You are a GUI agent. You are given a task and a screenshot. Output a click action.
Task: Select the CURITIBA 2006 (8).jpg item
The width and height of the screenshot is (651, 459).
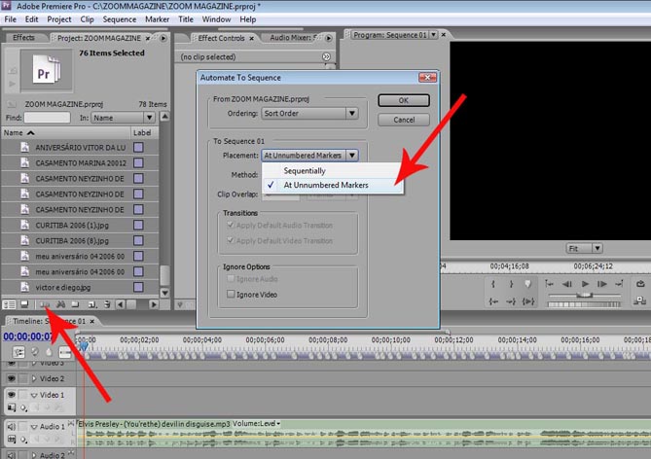pos(72,240)
